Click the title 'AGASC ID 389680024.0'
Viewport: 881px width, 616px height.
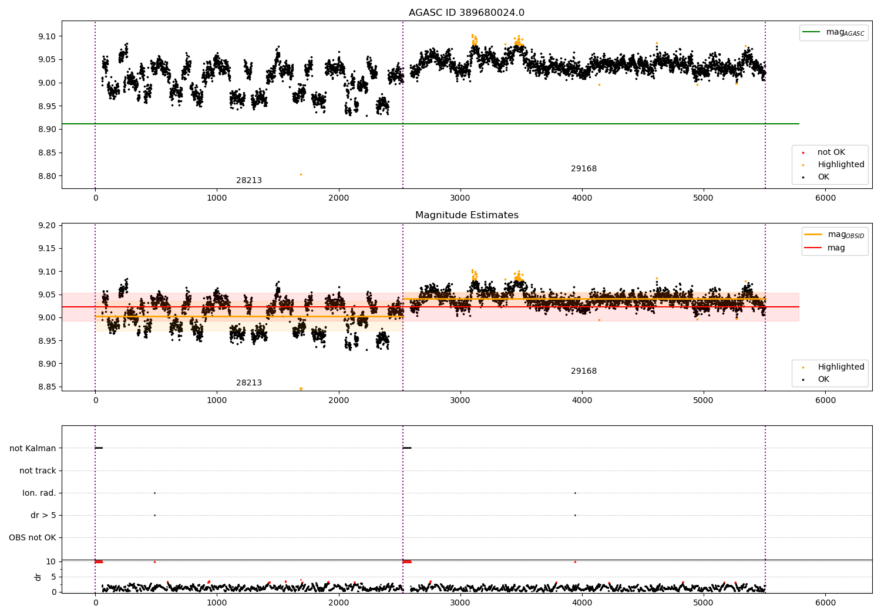[x=466, y=13]
